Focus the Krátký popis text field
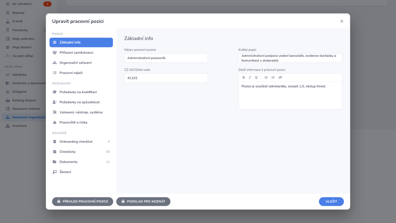396x223 pixels. click(x=290, y=58)
